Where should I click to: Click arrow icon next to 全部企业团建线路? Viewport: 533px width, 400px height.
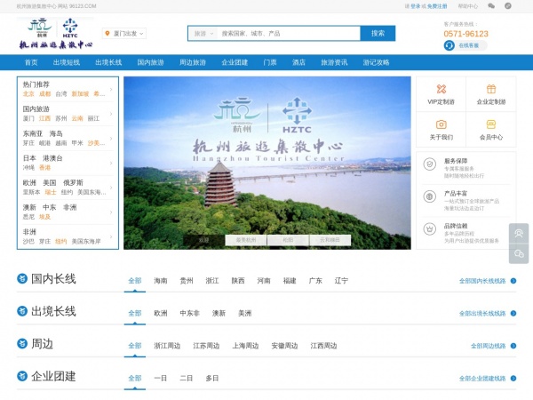[x=513, y=379]
